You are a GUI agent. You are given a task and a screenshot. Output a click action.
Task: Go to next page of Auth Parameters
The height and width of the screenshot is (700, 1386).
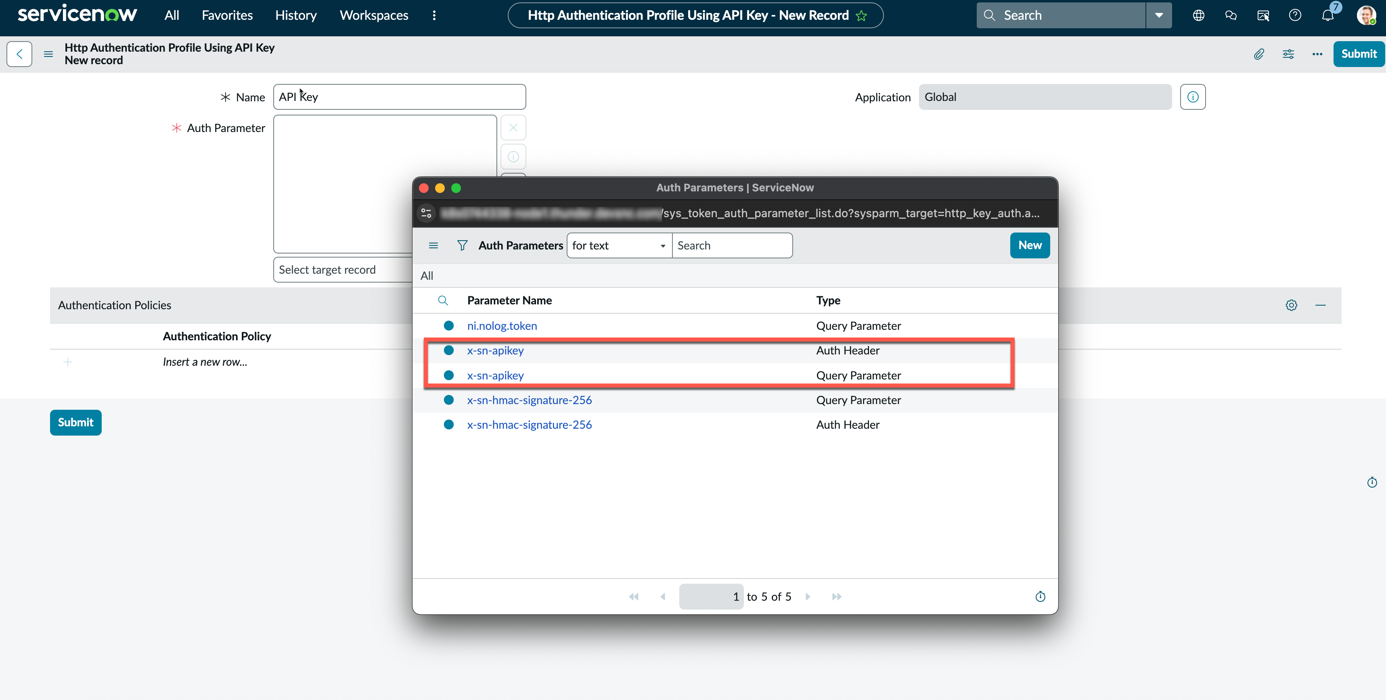coord(808,596)
